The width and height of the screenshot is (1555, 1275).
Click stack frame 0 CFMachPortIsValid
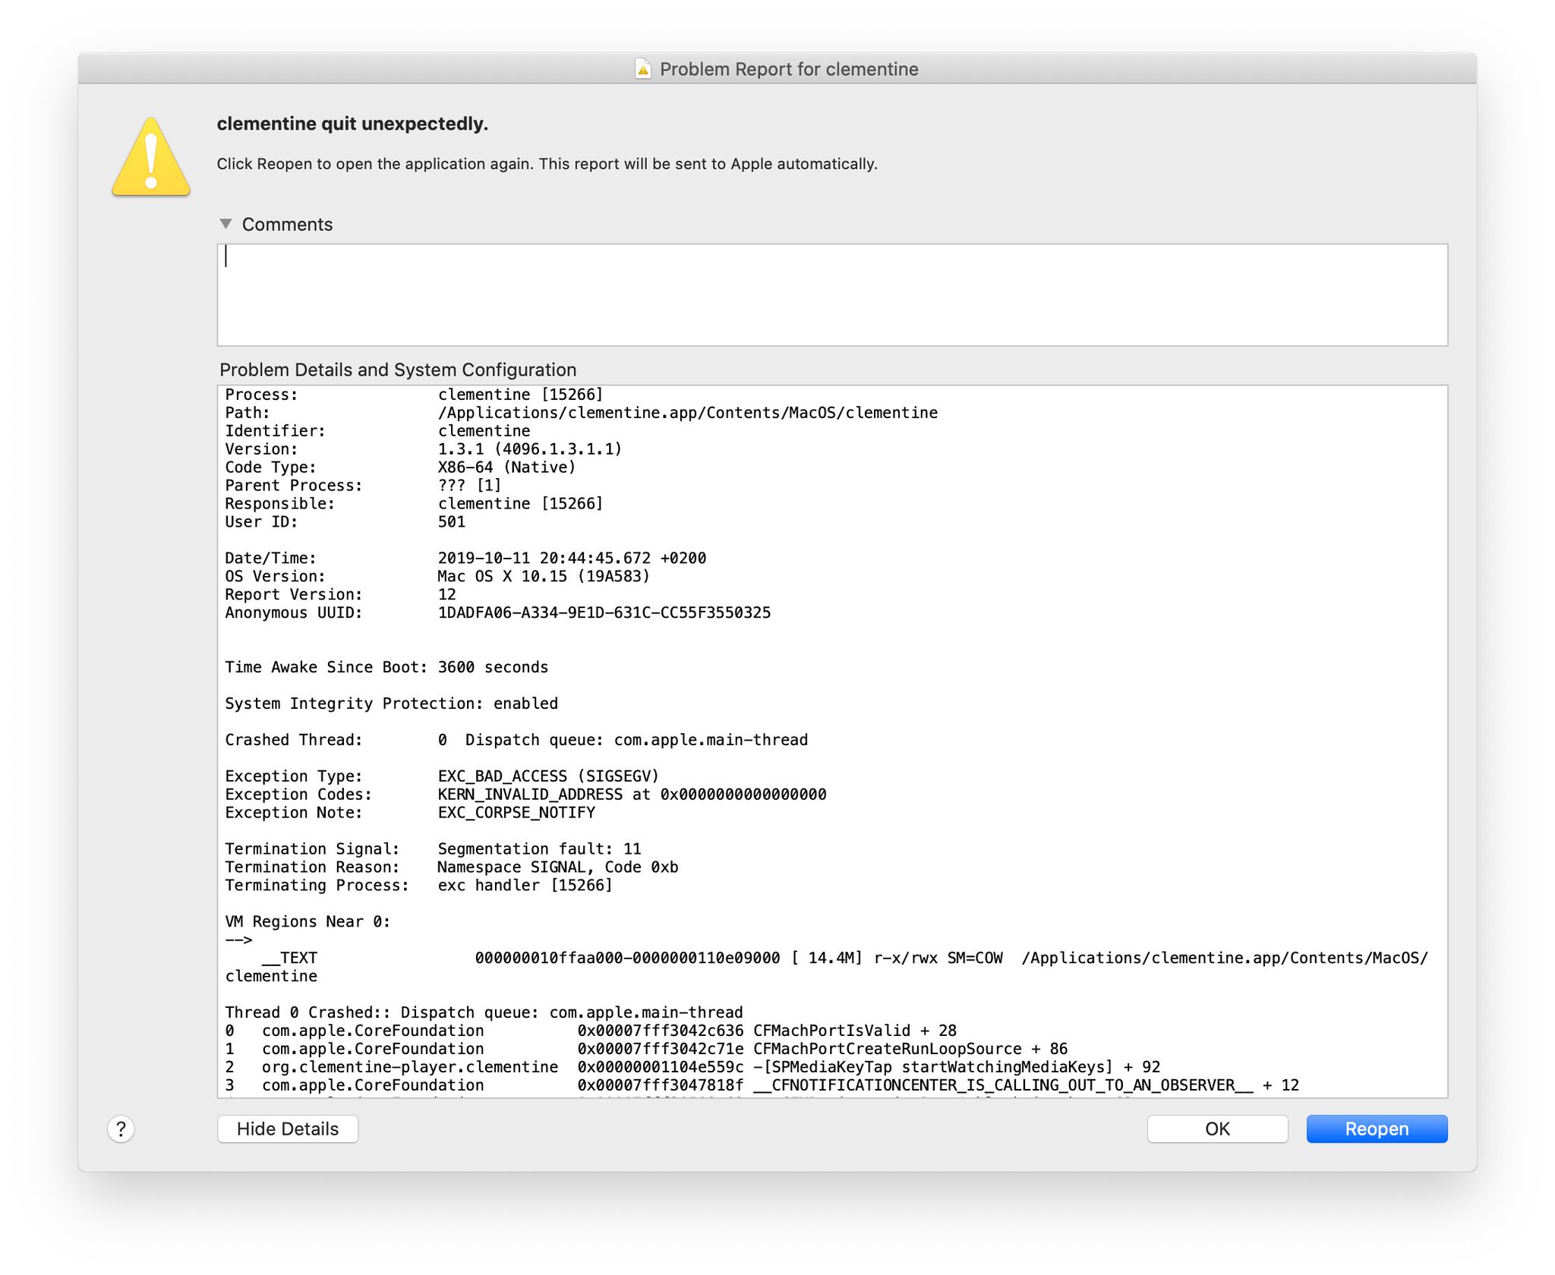[591, 1031]
